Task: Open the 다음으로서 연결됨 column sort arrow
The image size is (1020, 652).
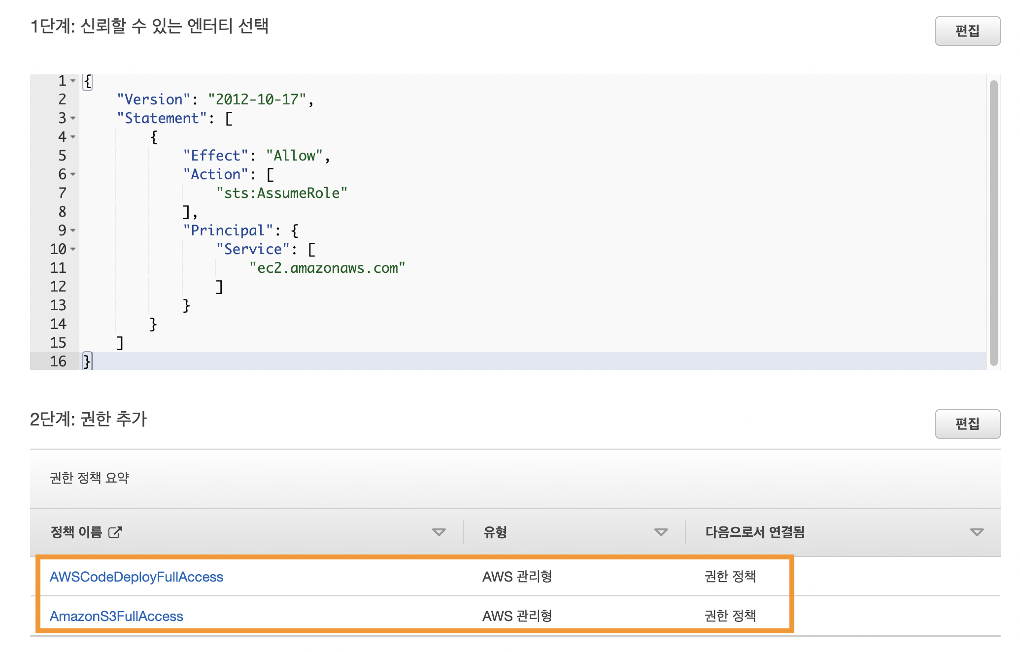Action: tap(977, 532)
